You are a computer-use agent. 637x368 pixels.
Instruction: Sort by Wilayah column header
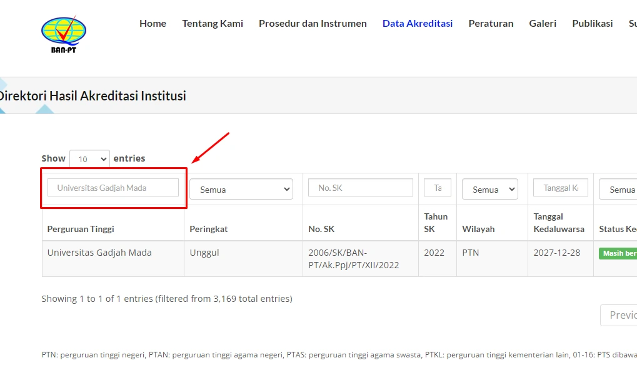[x=492, y=223]
